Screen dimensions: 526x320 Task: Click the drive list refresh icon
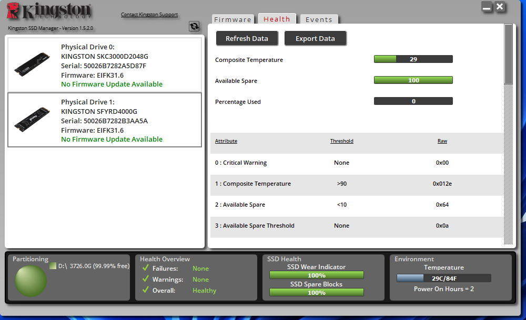[194, 26]
